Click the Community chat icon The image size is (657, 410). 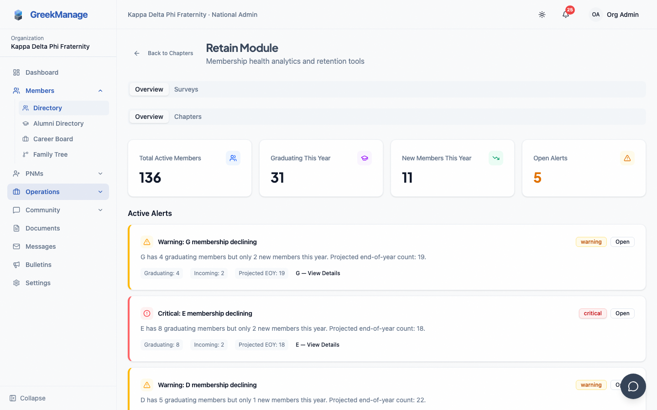pyautogui.click(x=16, y=210)
